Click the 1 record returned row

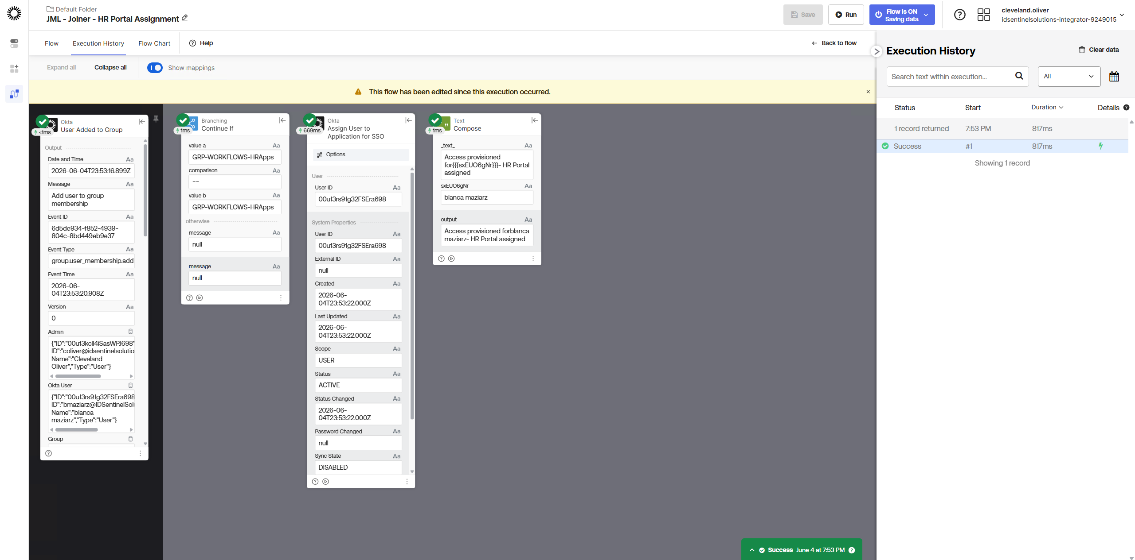(x=1002, y=128)
